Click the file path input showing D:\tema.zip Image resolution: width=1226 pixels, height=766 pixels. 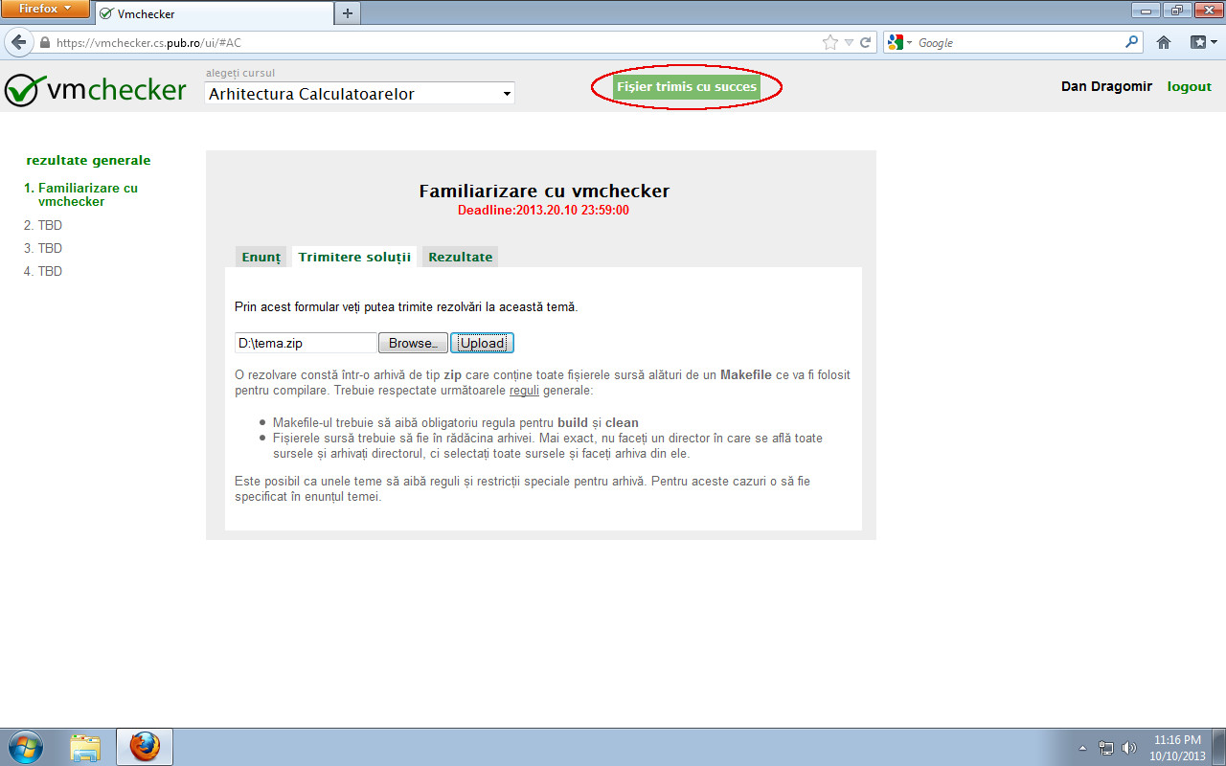[305, 342]
